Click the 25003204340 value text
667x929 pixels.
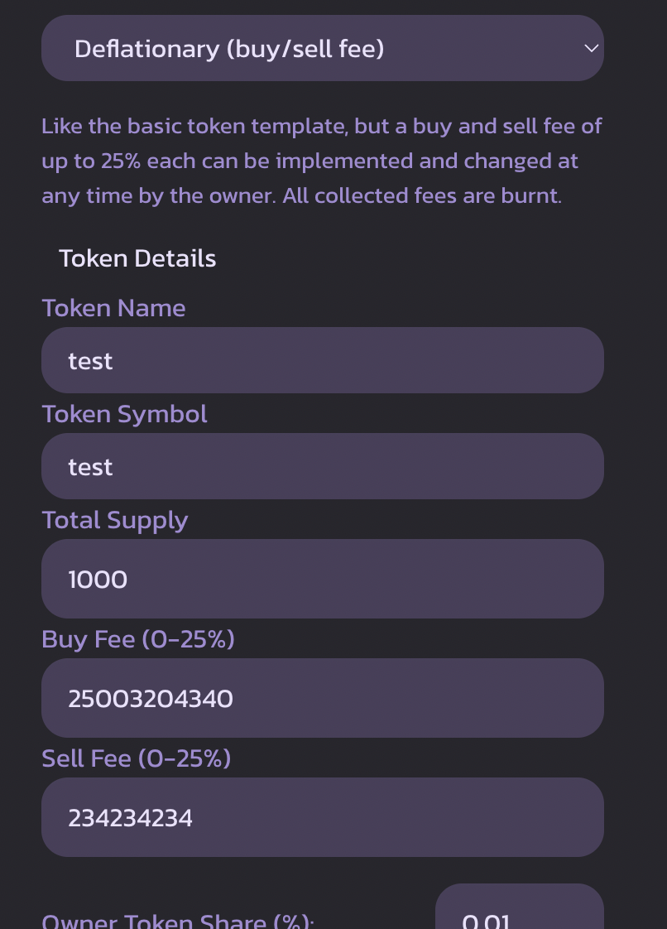(151, 700)
